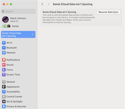Go forward with the right chevron
The width and height of the screenshot is (125, 109).
coord(49,4)
